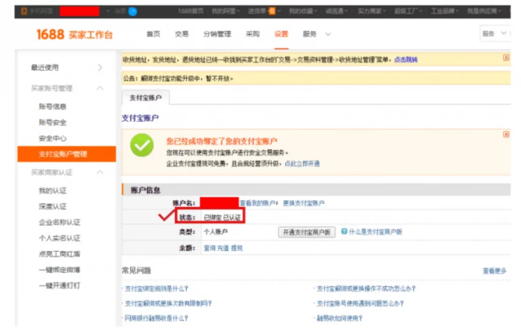Collapse the 买家账号管理 sidebar section

point(100,88)
